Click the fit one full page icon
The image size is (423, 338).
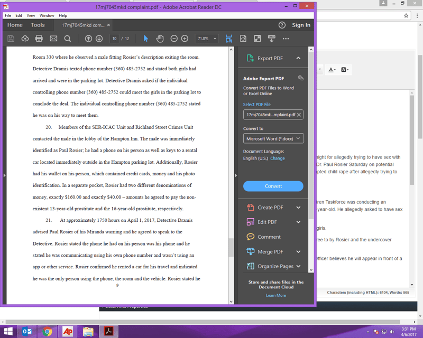pos(243,39)
